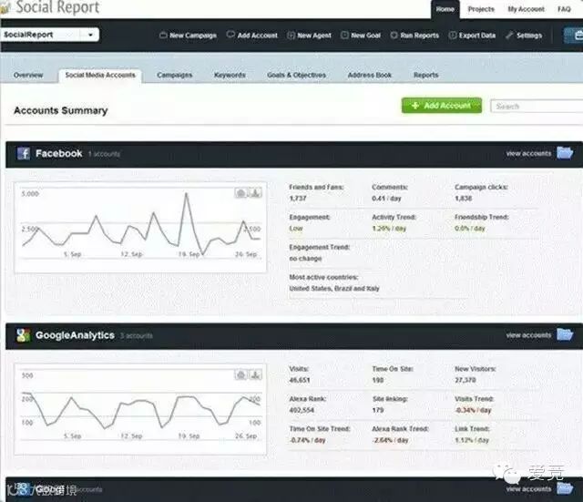Click New Agent toolbar item

coord(310,36)
